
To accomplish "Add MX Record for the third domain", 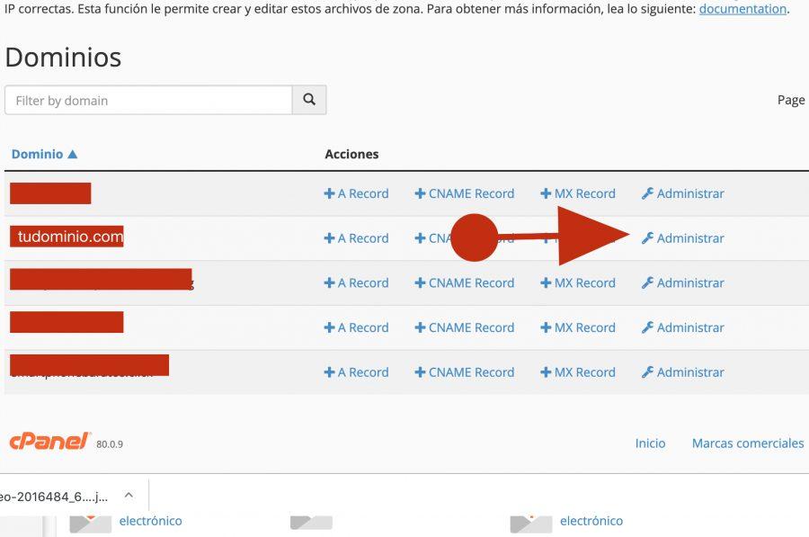I will (577, 282).
